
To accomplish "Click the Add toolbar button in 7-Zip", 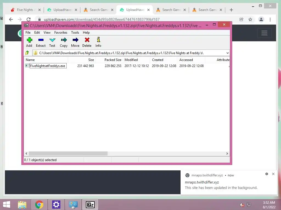I will pyautogui.click(x=29, y=42).
